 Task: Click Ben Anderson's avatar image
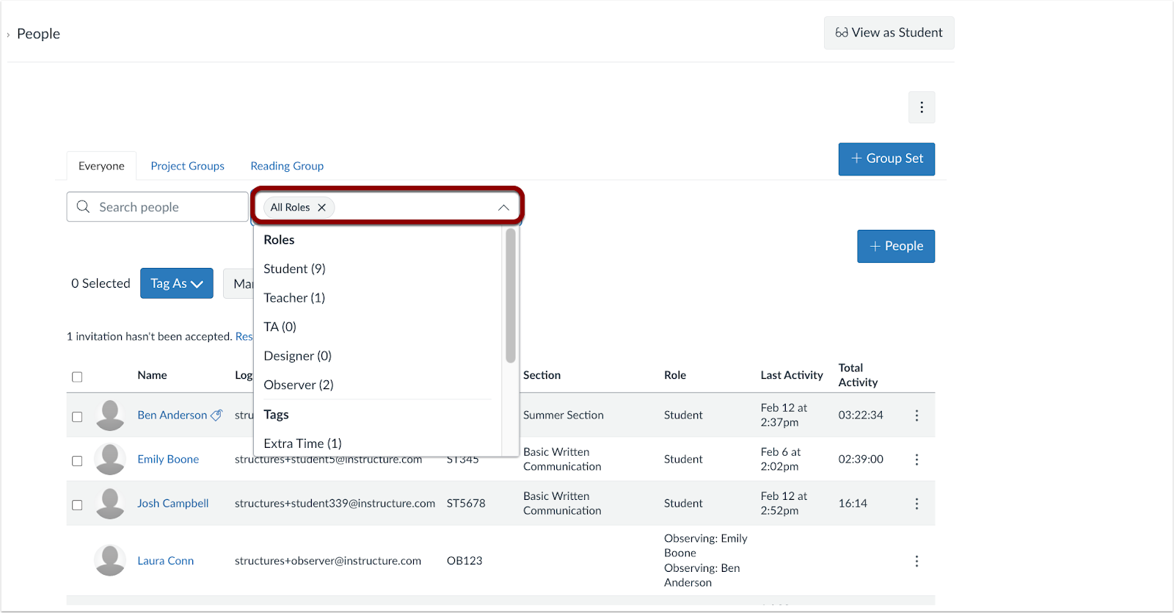click(110, 416)
